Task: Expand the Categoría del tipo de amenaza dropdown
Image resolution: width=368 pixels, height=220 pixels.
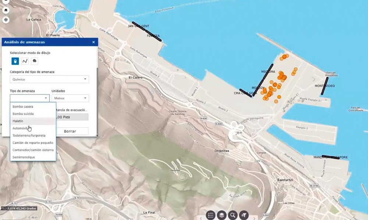Action: [x=49, y=79]
